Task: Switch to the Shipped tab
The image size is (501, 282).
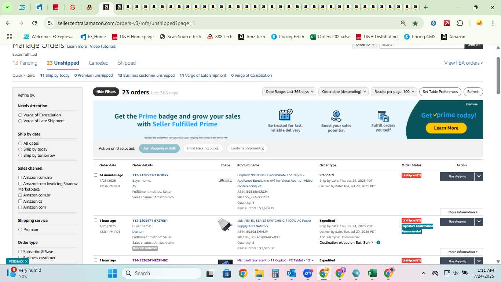Action: pos(127,63)
